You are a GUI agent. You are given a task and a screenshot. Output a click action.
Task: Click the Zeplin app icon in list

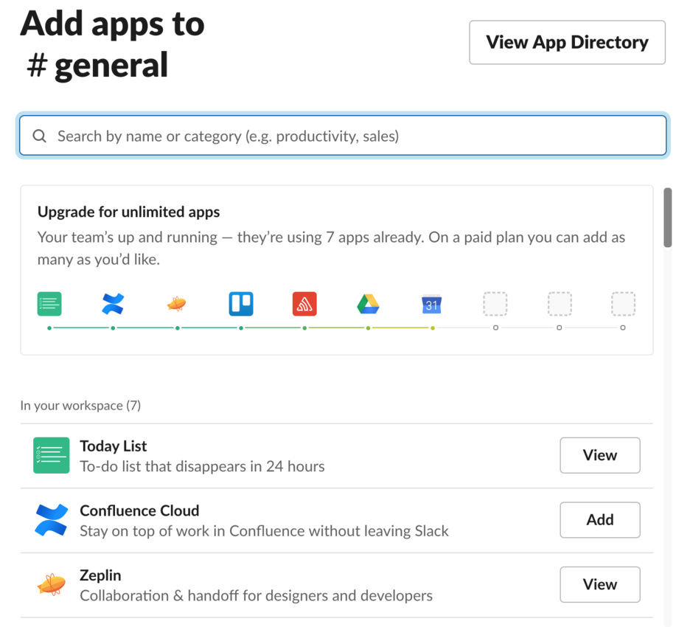tap(51, 585)
